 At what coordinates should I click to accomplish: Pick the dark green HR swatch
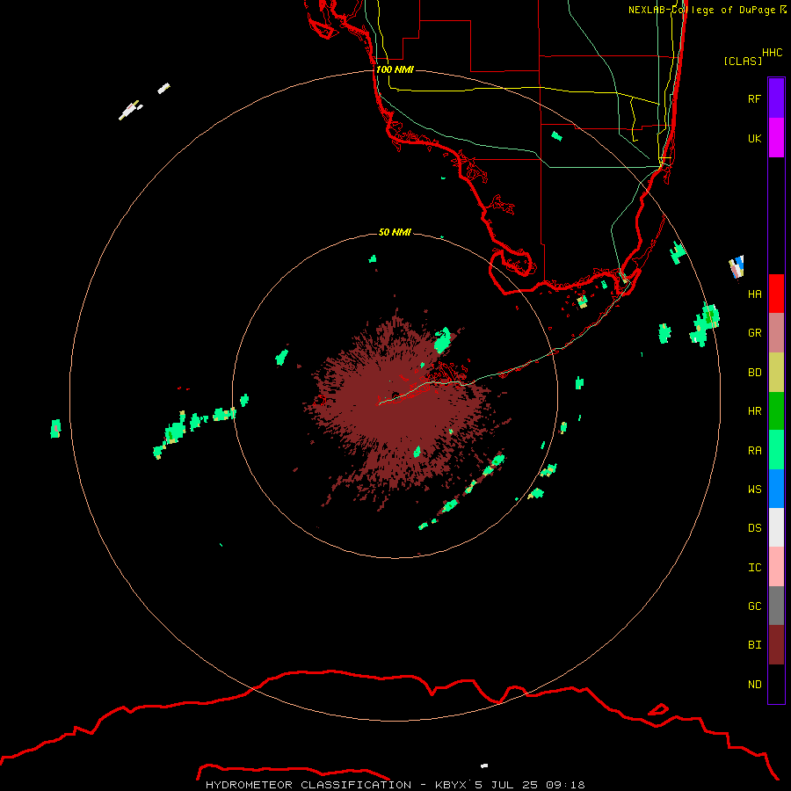pos(776,410)
